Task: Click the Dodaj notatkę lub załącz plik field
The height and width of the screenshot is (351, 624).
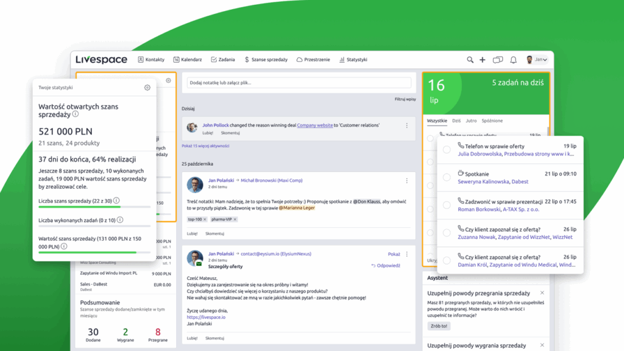Action: (299, 83)
